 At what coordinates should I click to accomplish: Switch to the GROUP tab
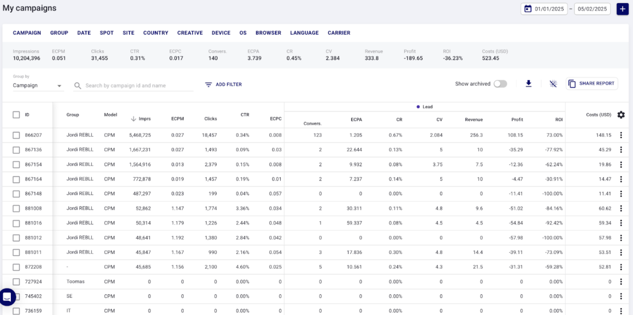pyautogui.click(x=59, y=33)
